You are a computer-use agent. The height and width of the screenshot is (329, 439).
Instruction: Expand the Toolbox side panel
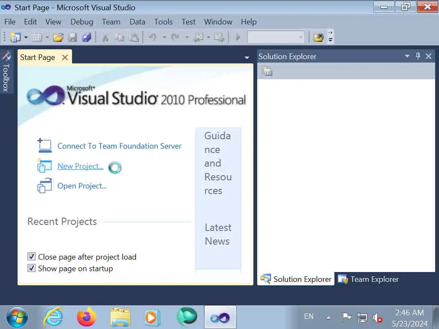[x=6, y=72]
